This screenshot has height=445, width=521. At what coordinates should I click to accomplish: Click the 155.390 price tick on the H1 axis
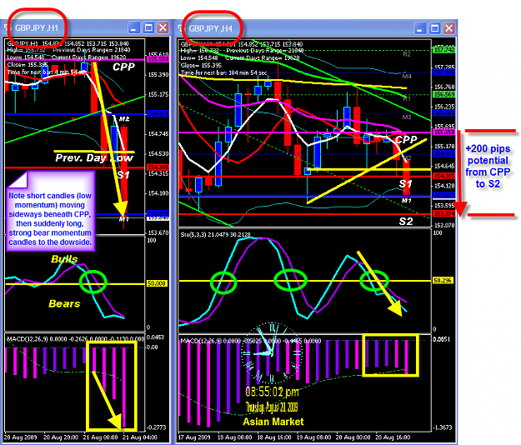point(158,75)
